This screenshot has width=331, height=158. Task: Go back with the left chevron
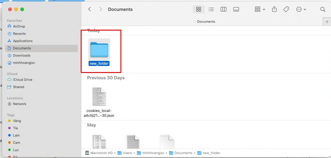tap(90, 9)
